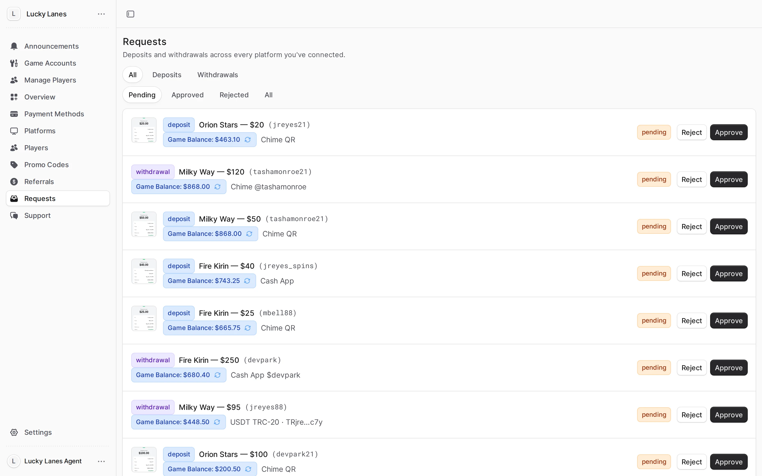Screen dimensions: 762x476
Task: Approve Milky Way $95 withdrawal
Action: (729, 415)
